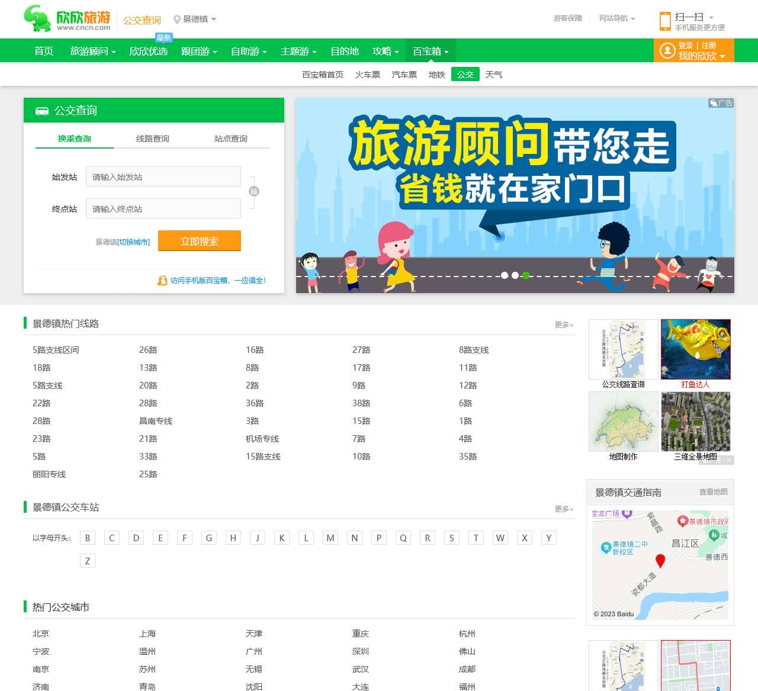
Task: Filter stations by letter Z
Action: 88,561
